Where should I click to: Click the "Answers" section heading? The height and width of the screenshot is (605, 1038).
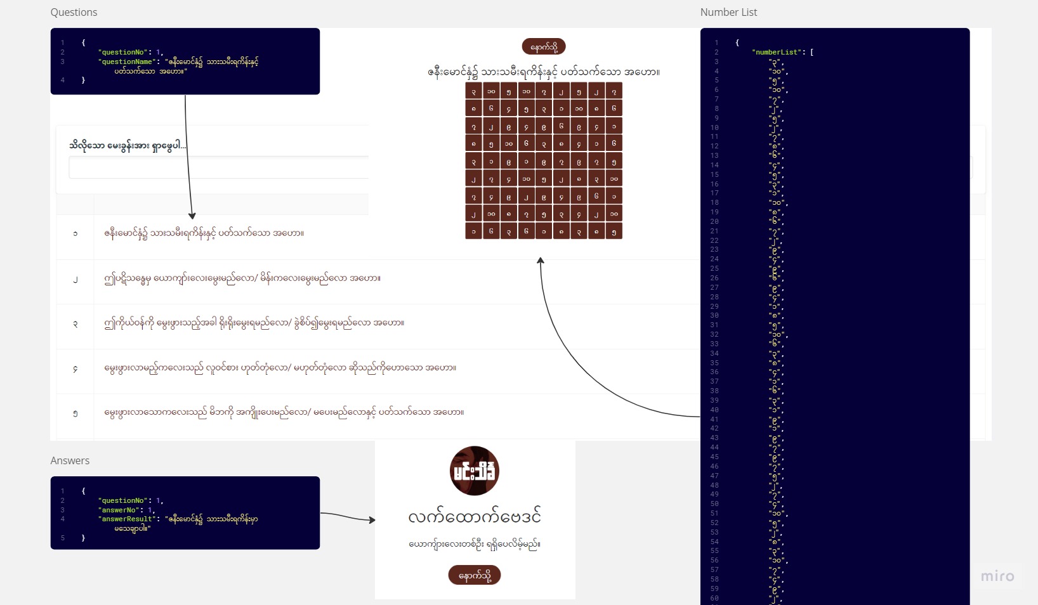coord(70,460)
